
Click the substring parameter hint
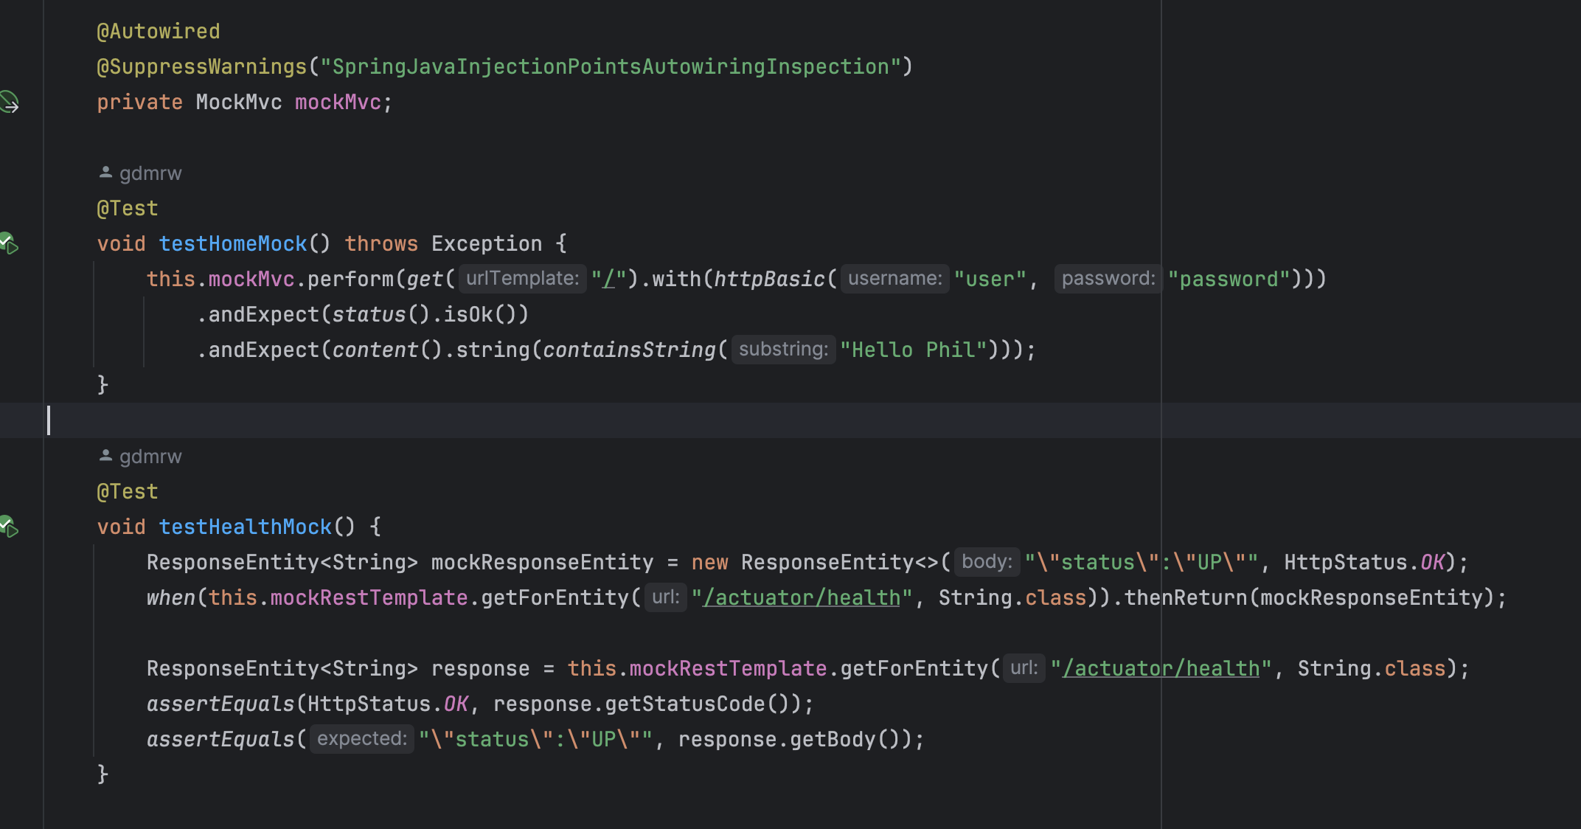click(x=783, y=350)
